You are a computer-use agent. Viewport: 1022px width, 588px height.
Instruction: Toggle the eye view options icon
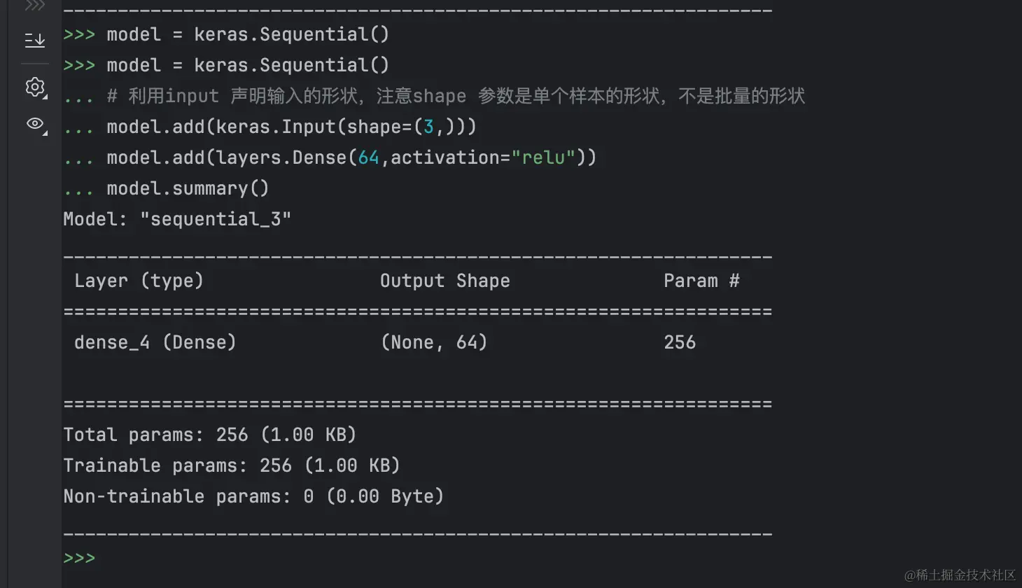pos(34,124)
